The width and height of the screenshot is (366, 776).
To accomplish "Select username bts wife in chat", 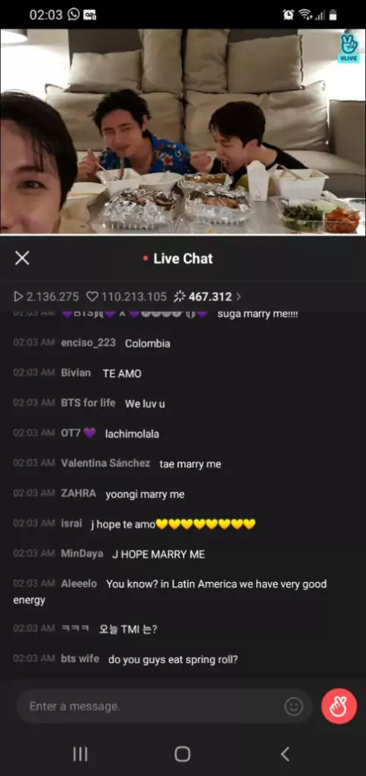I will tap(80, 658).
